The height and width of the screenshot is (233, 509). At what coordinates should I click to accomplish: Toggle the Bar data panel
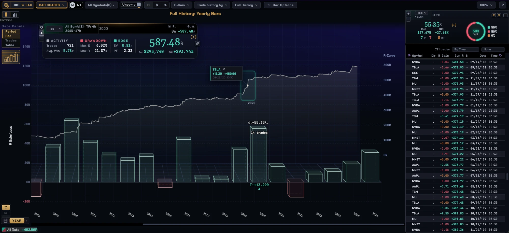click(x=11, y=36)
